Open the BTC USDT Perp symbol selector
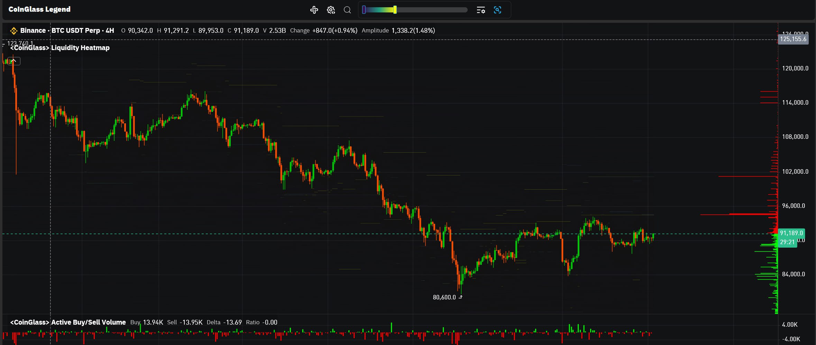 click(75, 30)
